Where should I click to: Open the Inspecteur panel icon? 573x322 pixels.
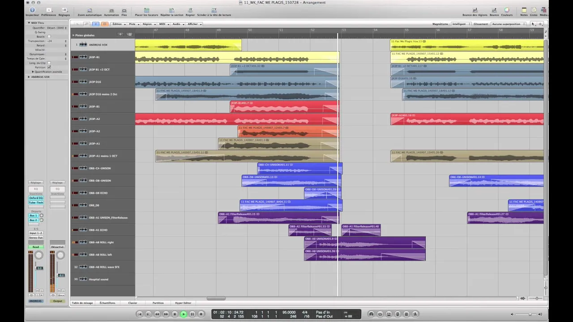tap(32, 10)
